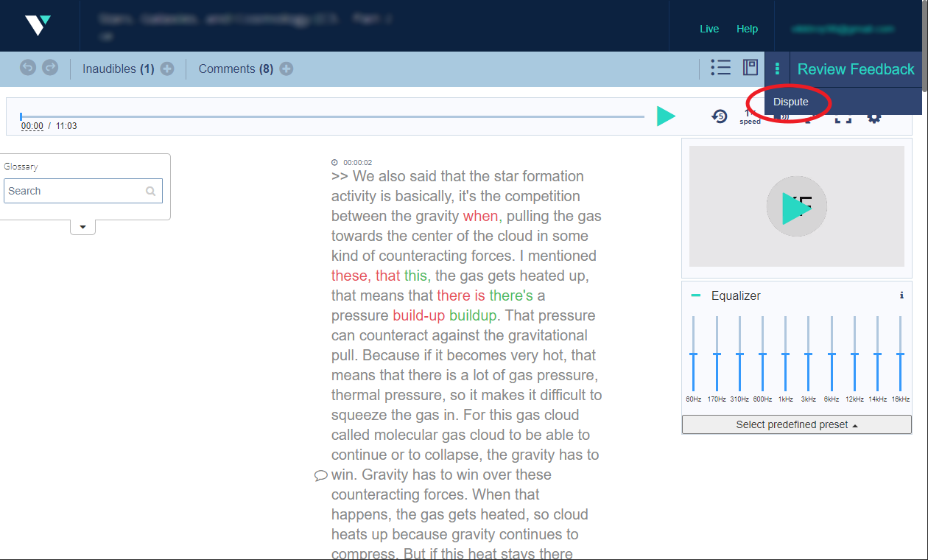Open the Help link in the header

[747, 29]
